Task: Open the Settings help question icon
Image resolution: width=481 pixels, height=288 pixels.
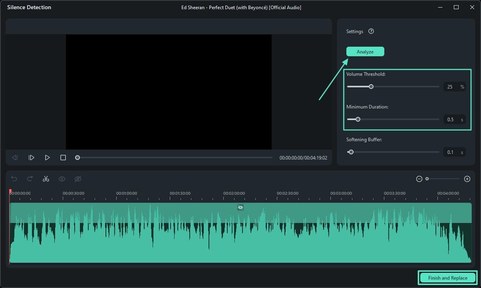Action: (371, 31)
